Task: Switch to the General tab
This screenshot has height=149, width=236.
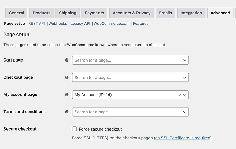Action: 16,13
